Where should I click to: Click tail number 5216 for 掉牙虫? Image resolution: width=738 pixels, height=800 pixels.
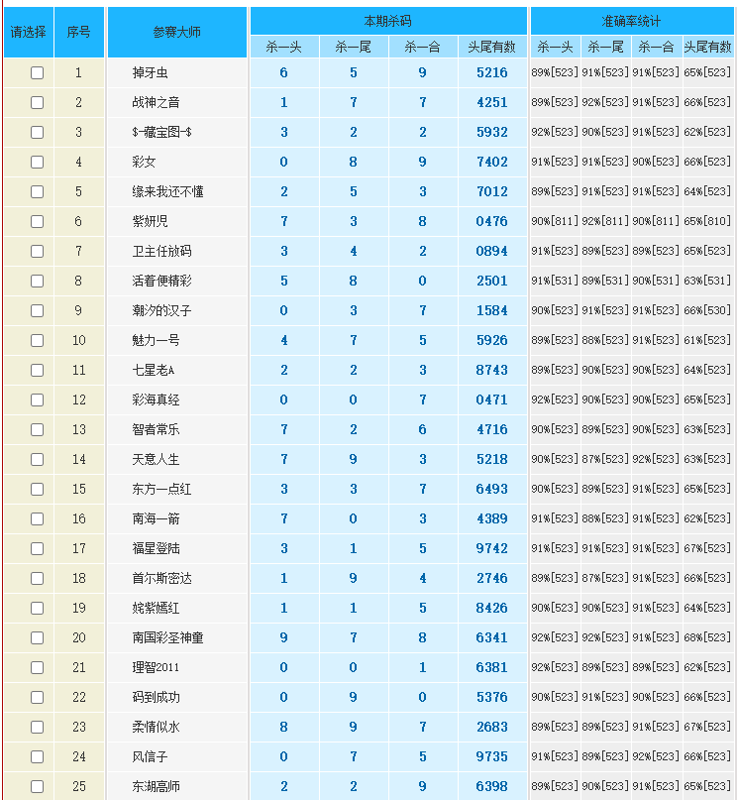coord(491,72)
